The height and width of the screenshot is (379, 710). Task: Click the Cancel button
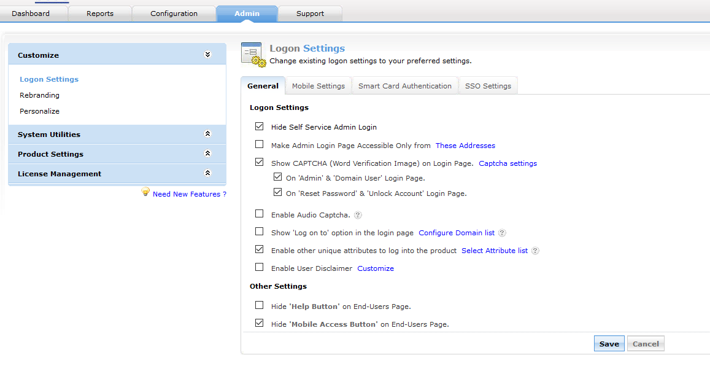click(646, 343)
